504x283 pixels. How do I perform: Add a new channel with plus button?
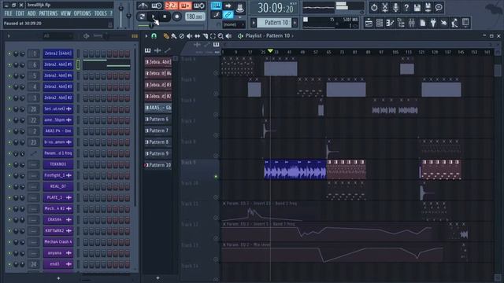click(x=58, y=277)
